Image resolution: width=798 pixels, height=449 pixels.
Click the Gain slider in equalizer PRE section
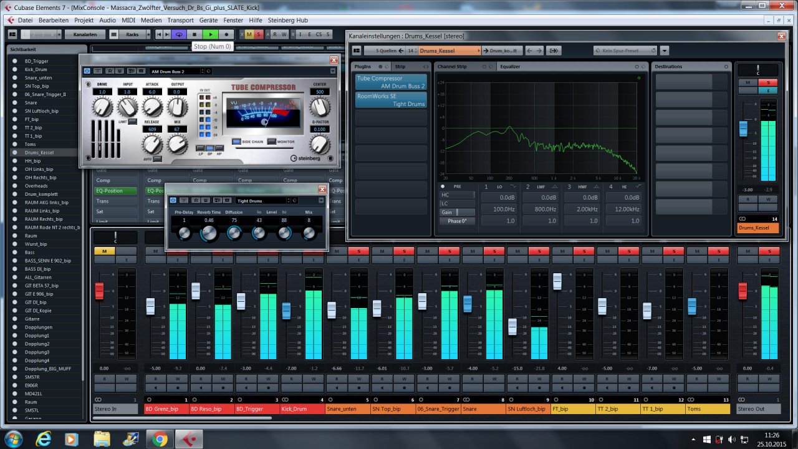(457, 212)
